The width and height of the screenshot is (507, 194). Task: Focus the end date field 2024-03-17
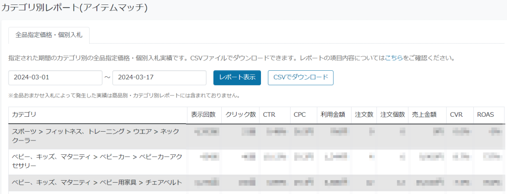point(159,78)
